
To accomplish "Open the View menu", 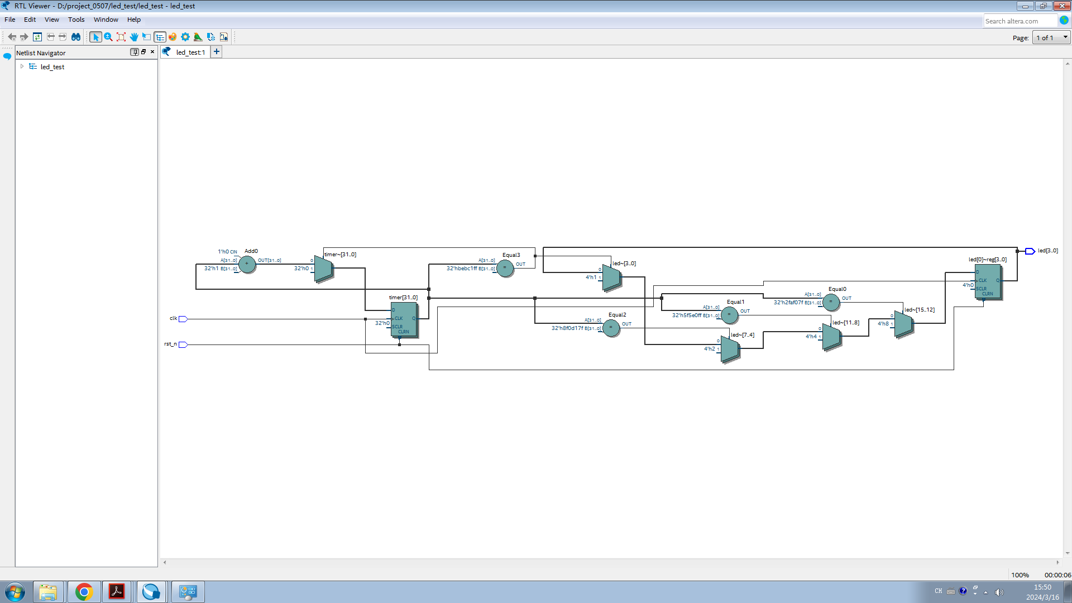I will pyautogui.click(x=52, y=20).
